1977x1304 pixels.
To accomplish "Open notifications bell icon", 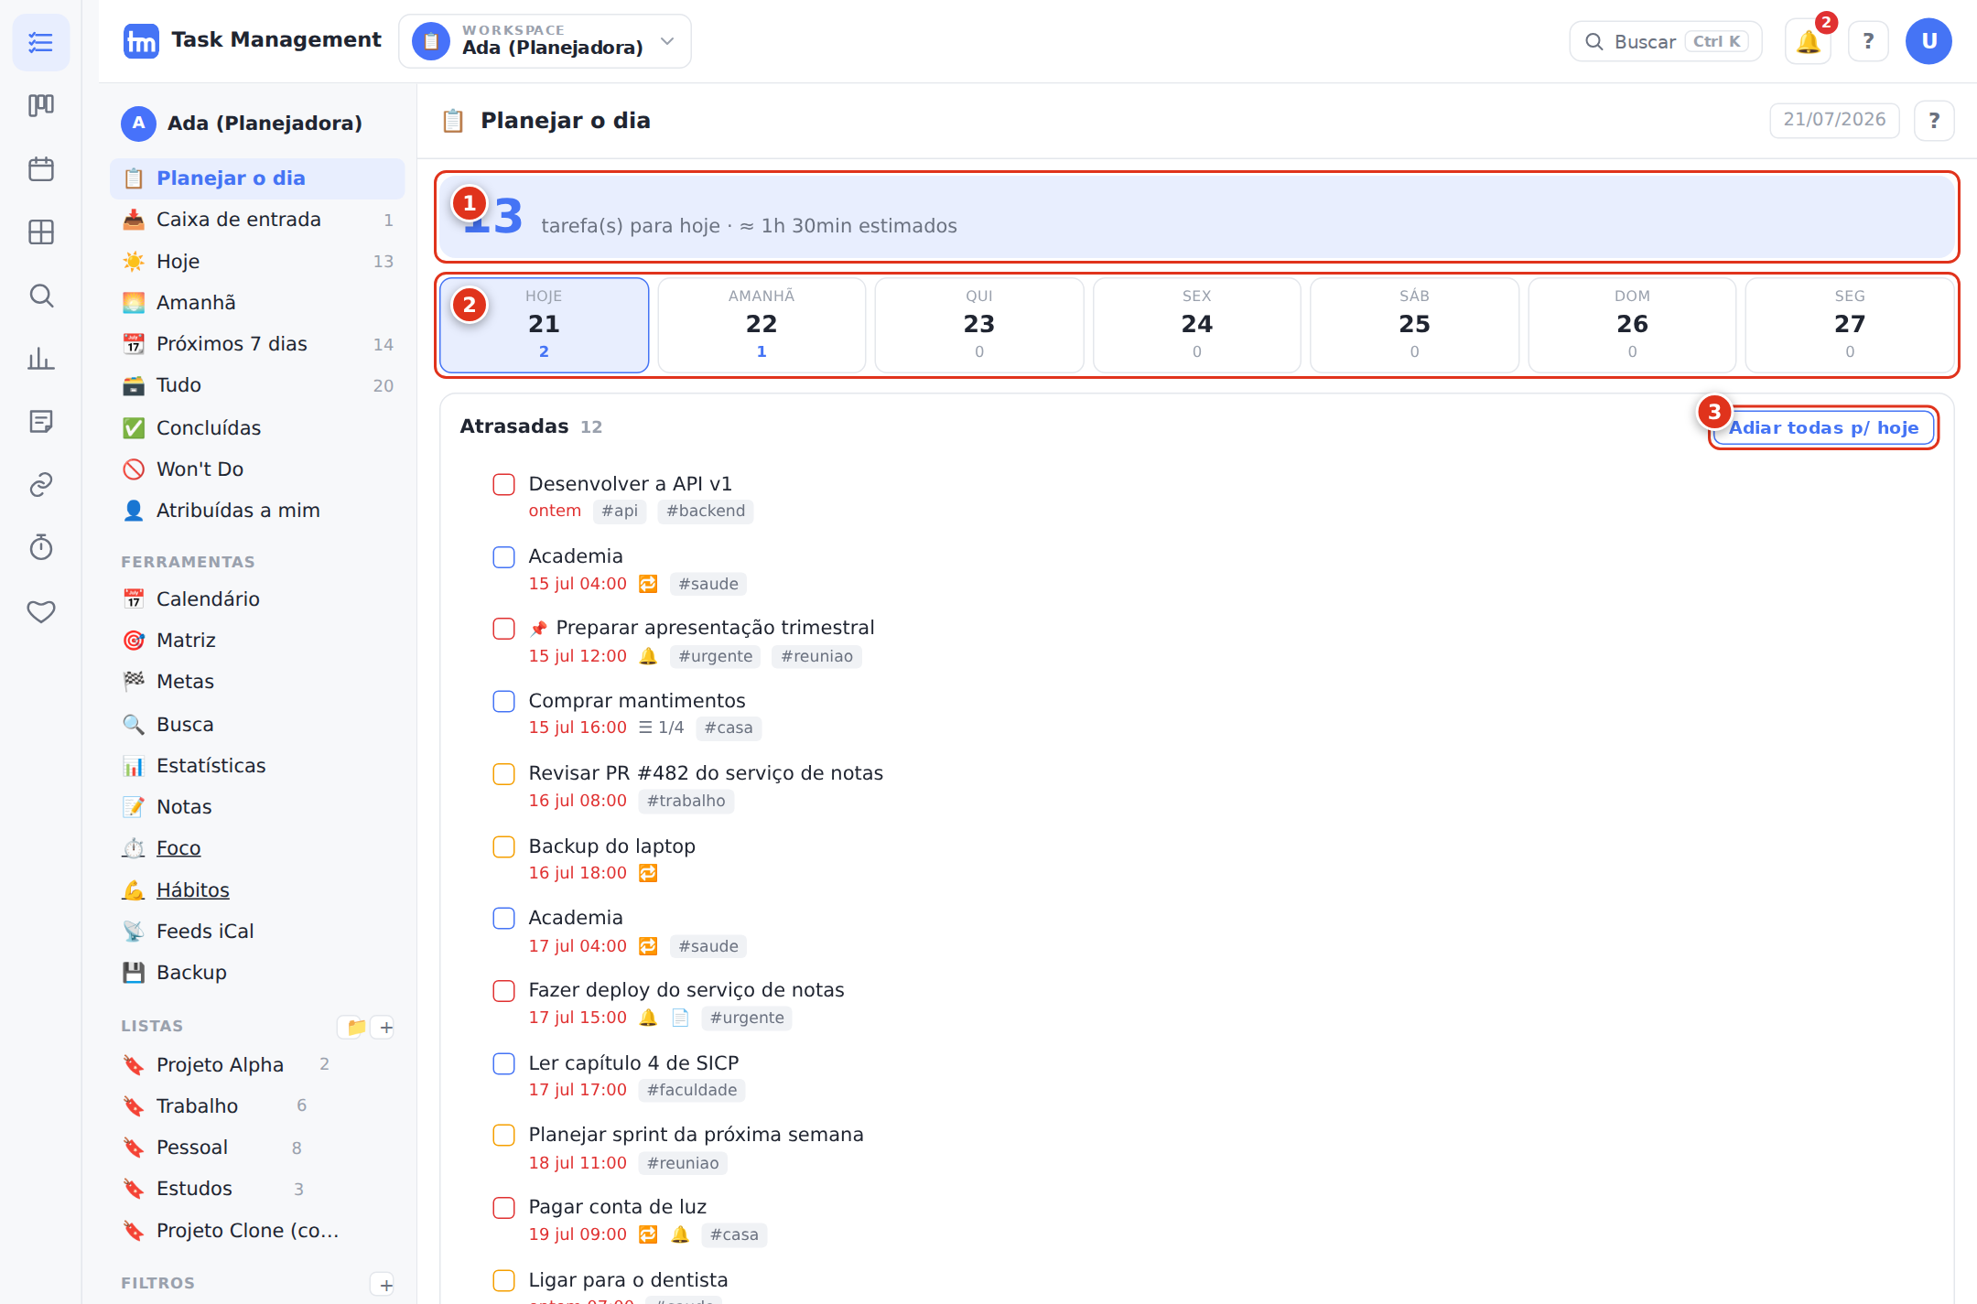I will 1808,41.
